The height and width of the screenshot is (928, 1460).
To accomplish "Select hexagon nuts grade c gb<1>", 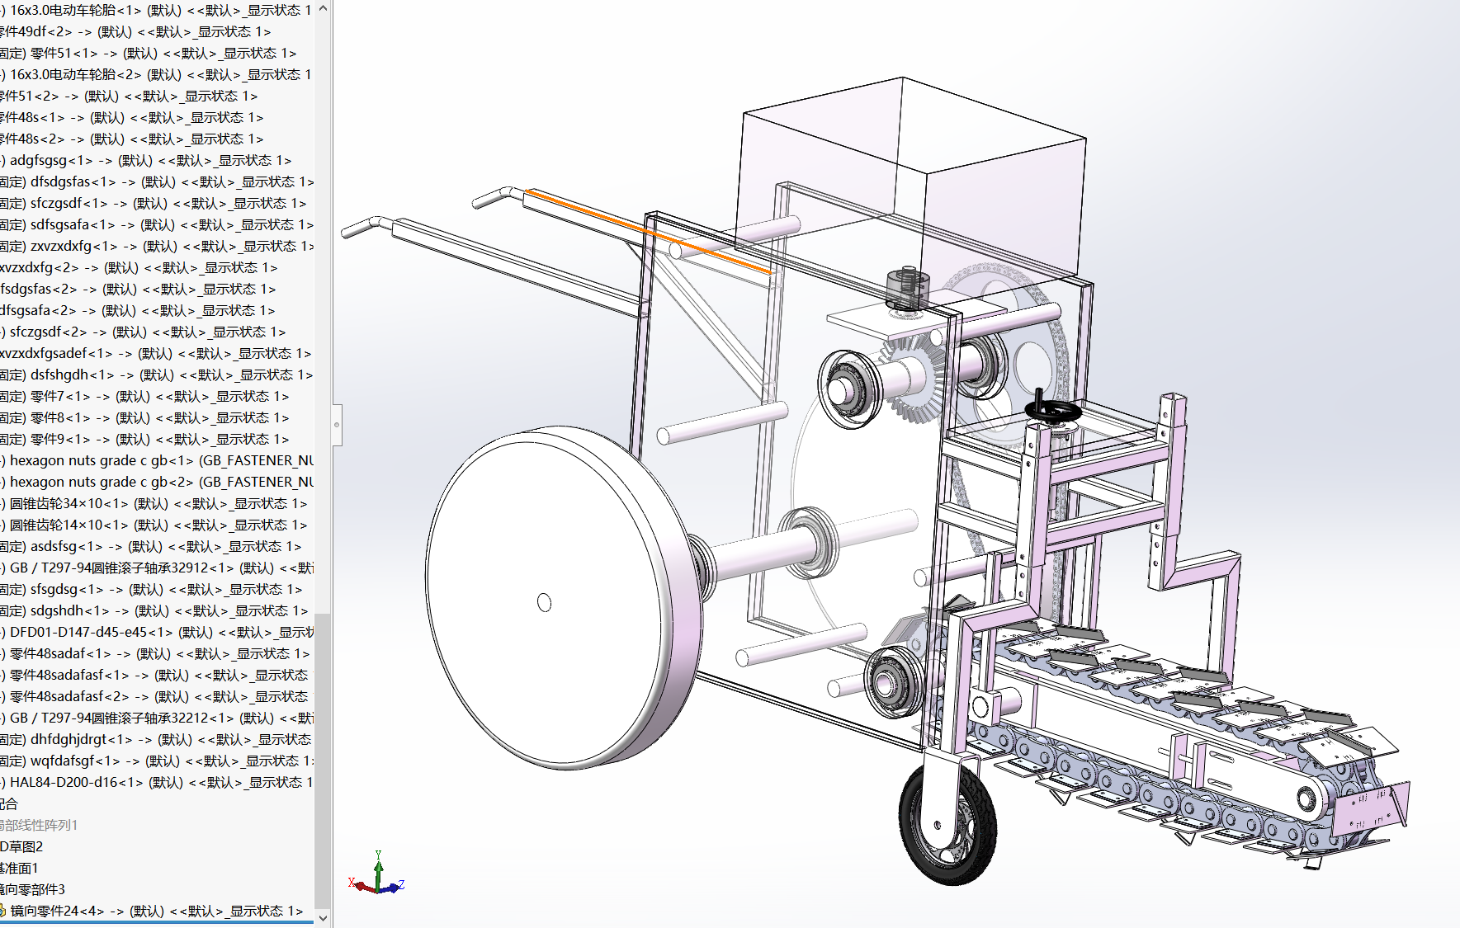I will pyautogui.click(x=157, y=460).
